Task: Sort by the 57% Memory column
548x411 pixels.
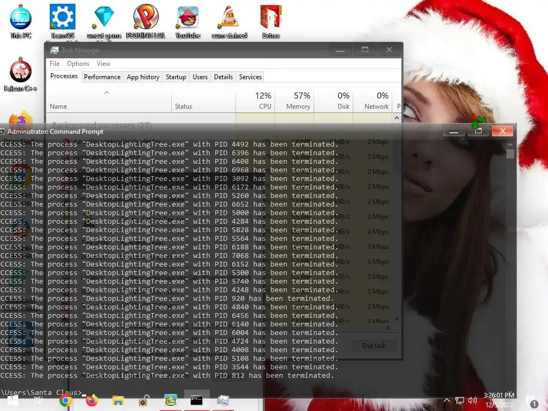Action: (x=294, y=101)
